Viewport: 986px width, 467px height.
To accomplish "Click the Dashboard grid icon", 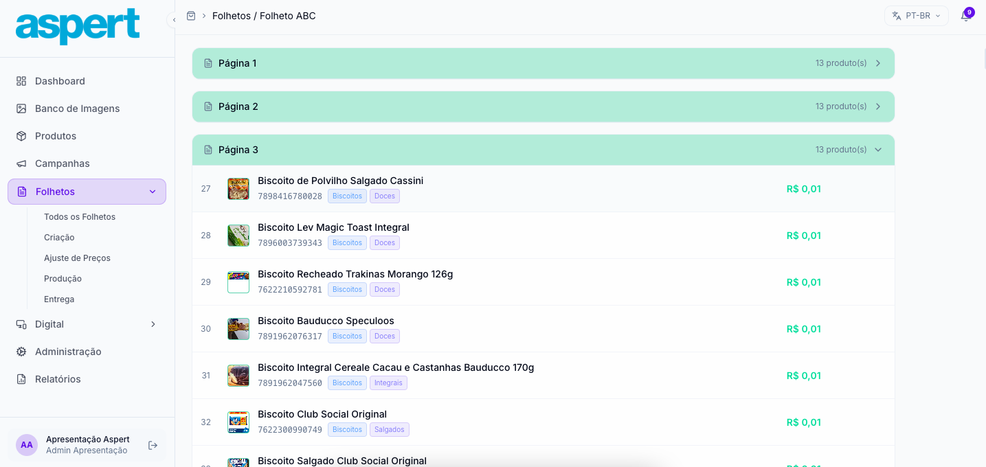I will (21, 81).
